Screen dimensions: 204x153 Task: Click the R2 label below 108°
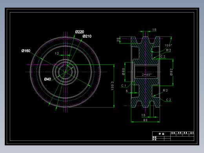(x=168, y=50)
